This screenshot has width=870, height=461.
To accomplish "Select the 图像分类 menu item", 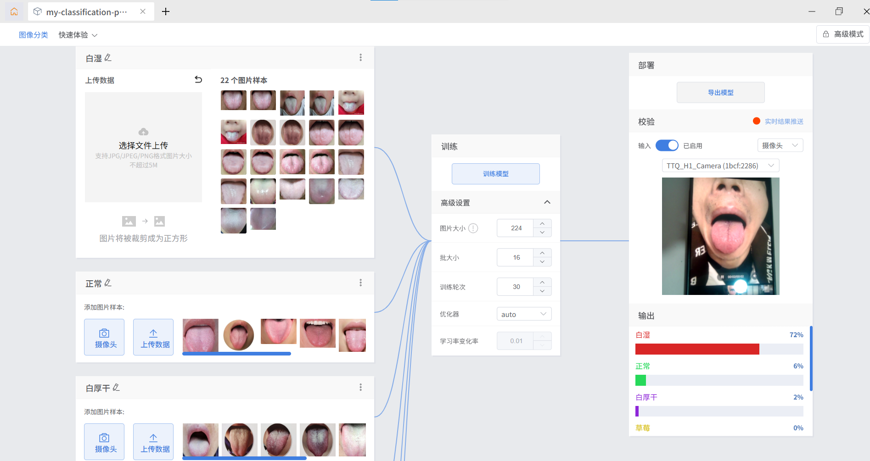I will (x=34, y=35).
